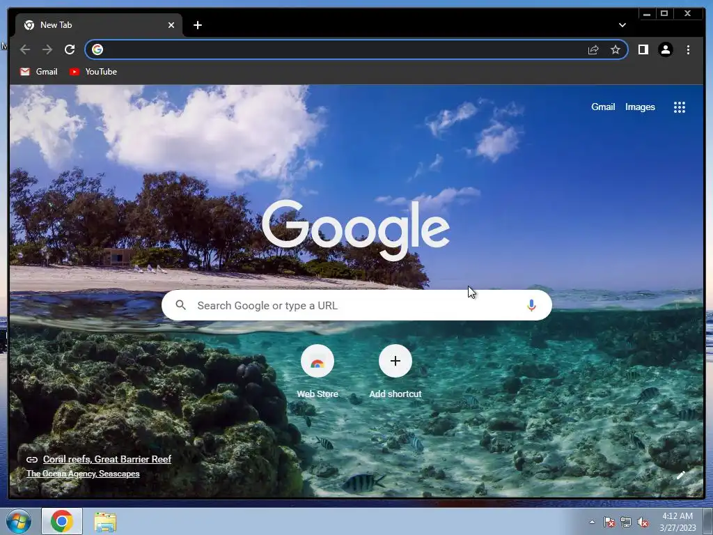Start voice search with the microphone

[x=531, y=305]
